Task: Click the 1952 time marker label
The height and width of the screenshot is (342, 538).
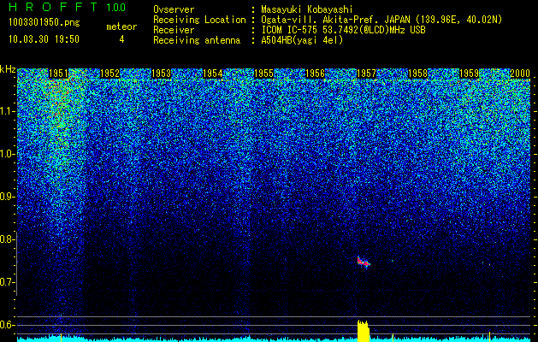Action: (109, 74)
